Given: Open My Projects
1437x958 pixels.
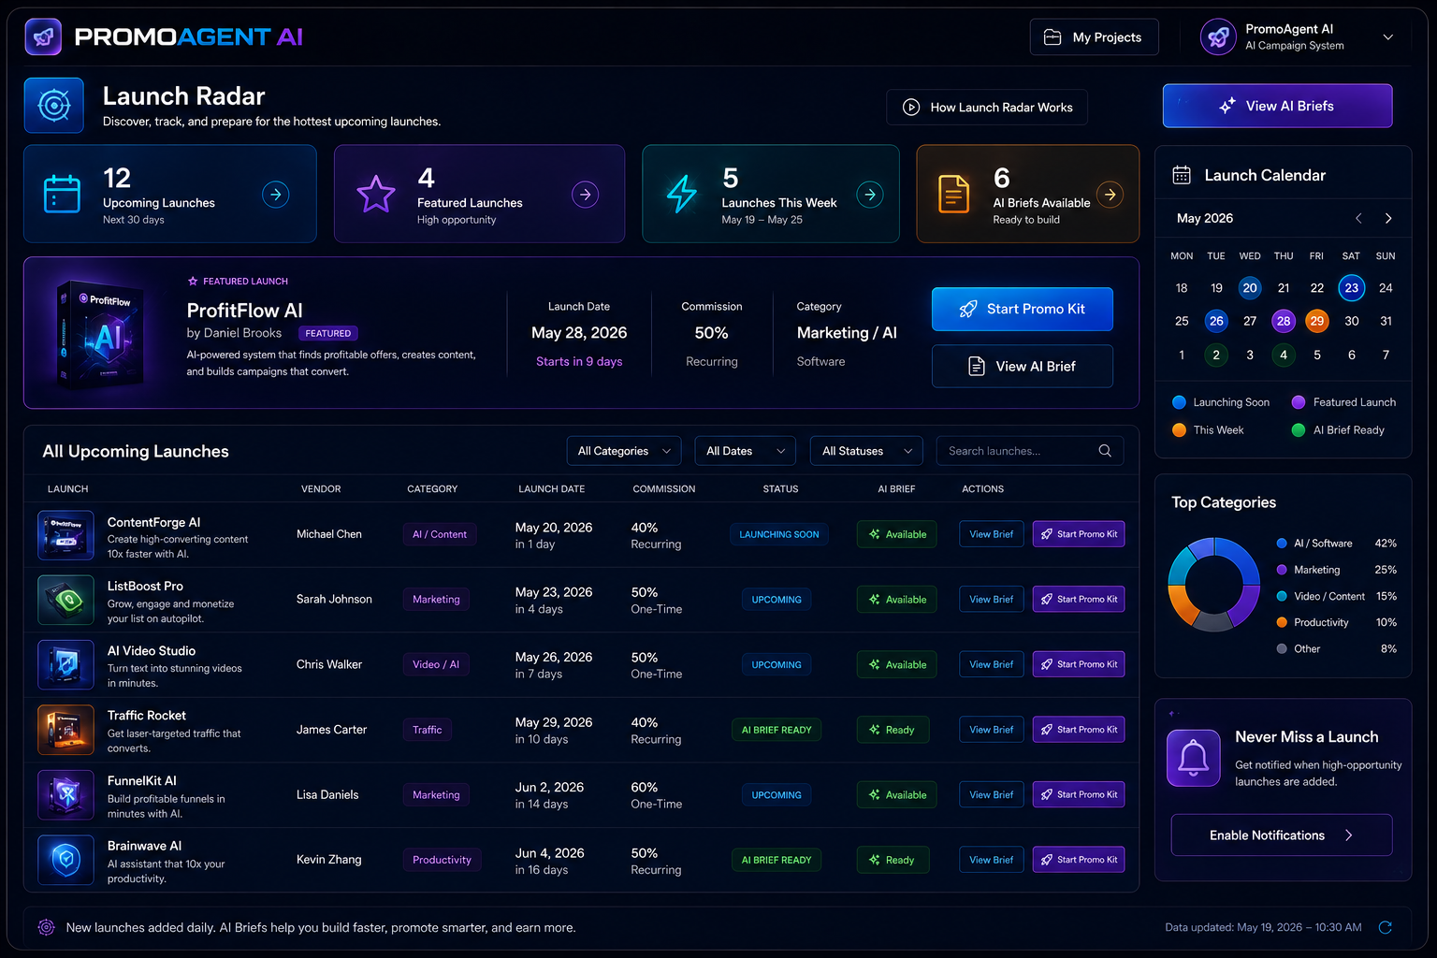Looking at the screenshot, I should click(1095, 37).
